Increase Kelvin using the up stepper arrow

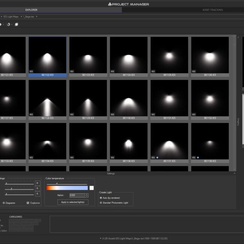87,194
